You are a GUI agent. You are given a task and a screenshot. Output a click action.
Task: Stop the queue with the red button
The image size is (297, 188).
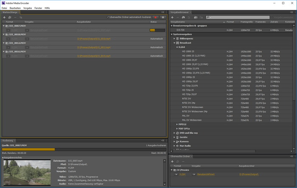click(156, 17)
